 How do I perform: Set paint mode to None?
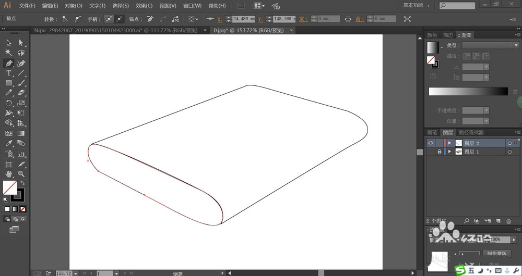(x=22, y=209)
